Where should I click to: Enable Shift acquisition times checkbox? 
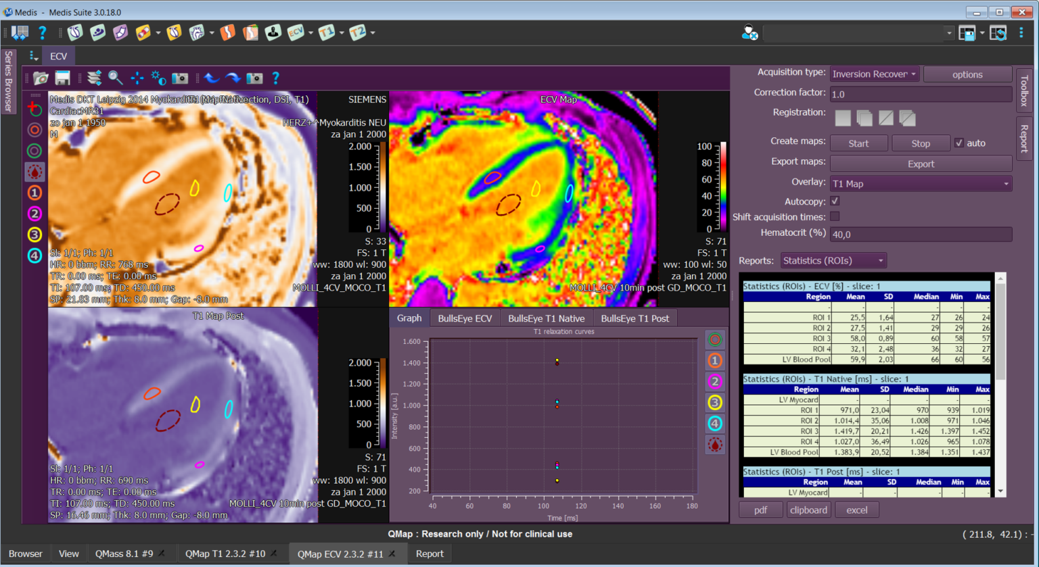pos(835,217)
